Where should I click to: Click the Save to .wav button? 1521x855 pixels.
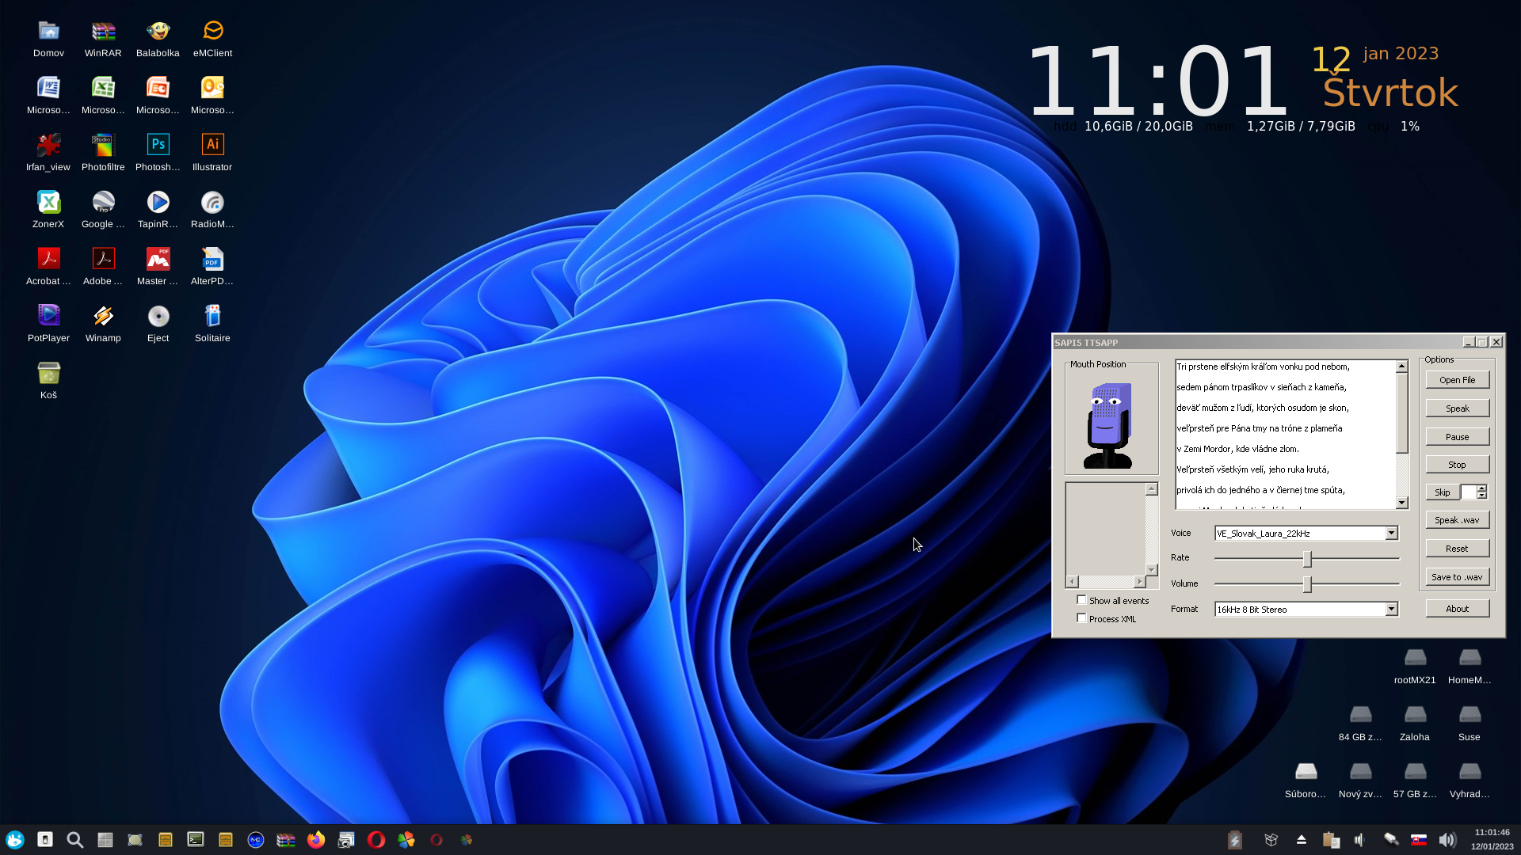(1457, 577)
